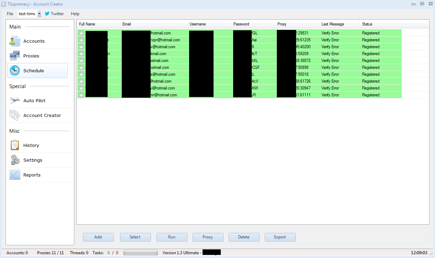Open the Twitter menu
The width and height of the screenshot is (435, 258).
pos(54,14)
